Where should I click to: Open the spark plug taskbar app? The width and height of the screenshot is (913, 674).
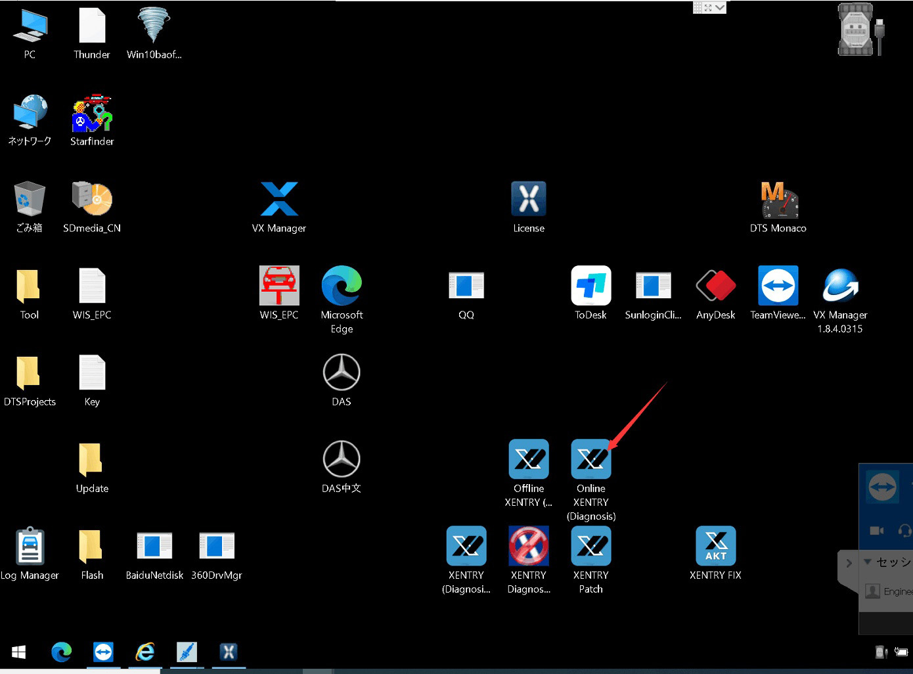(x=187, y=652)
